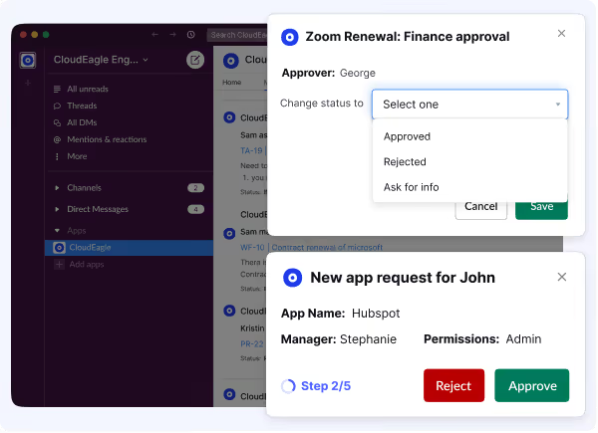Click the Direct Messages badge 4
This screenshot has height=433, width=598.
tap(195, 209)
